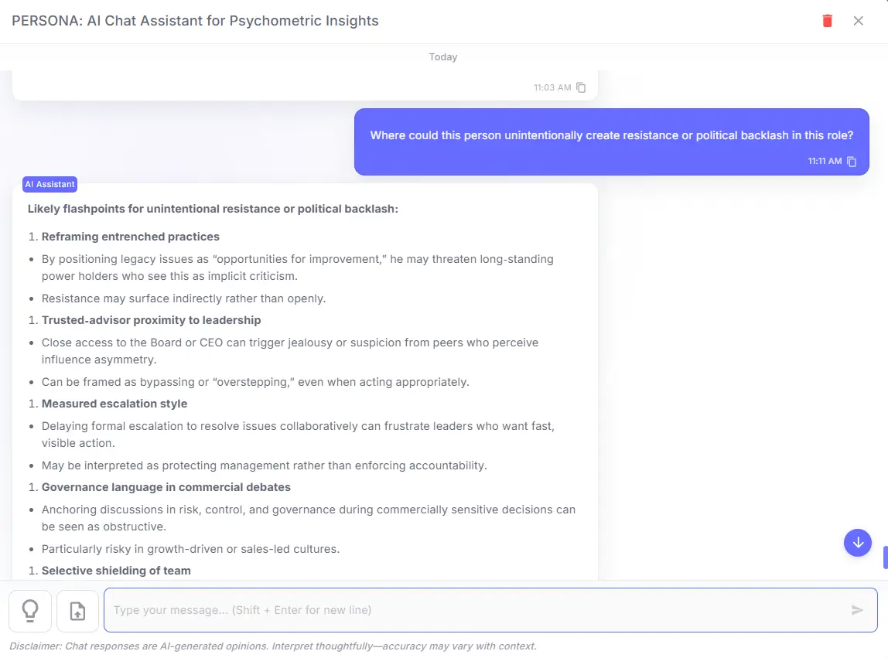Viewport: 888px width, 658px height.
Task: Click 'Governance language in commercial debates' text
Action: (x=166, y=487)
